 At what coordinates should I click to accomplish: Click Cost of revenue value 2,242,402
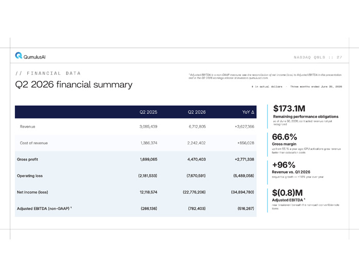click(196, 143)
